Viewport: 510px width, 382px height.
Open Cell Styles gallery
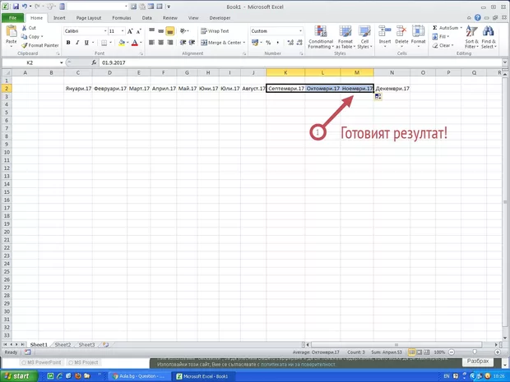[364, 37]
